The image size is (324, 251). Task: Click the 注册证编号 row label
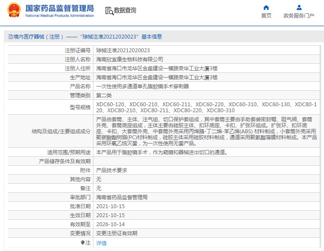click(x=78, y=51)
